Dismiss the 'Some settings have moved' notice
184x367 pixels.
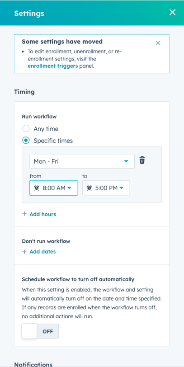tap(158, 43)
